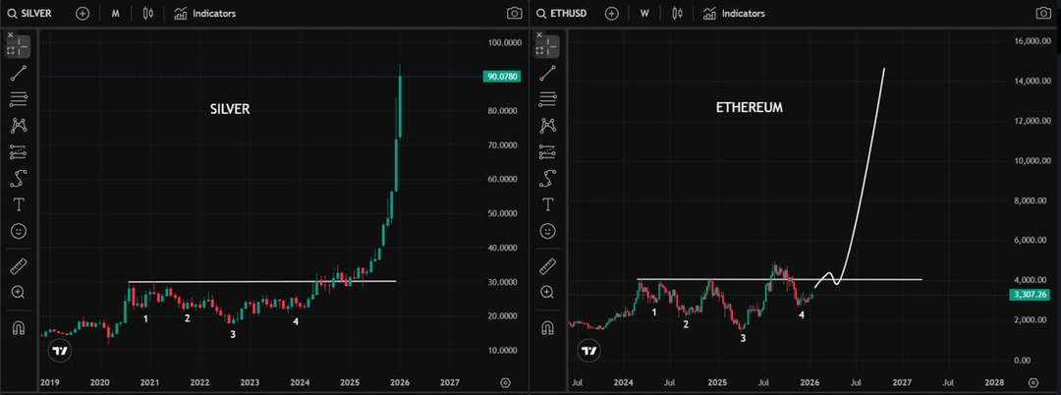1061x395 pixels.
Task: Select the text tool on ETHUSD chart
Action: 548,204
